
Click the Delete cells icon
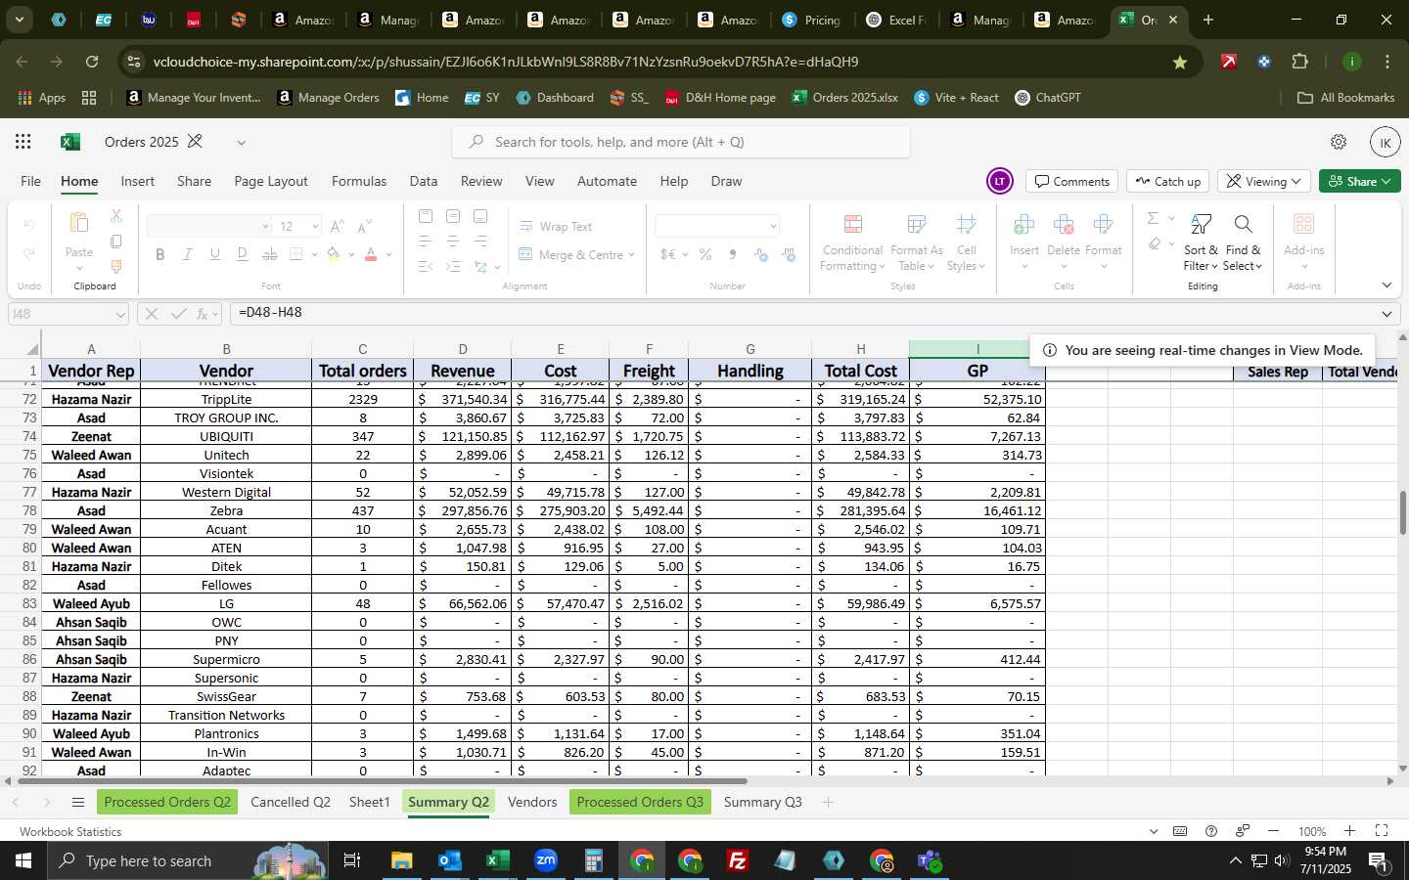click(x=1064, y=225)
